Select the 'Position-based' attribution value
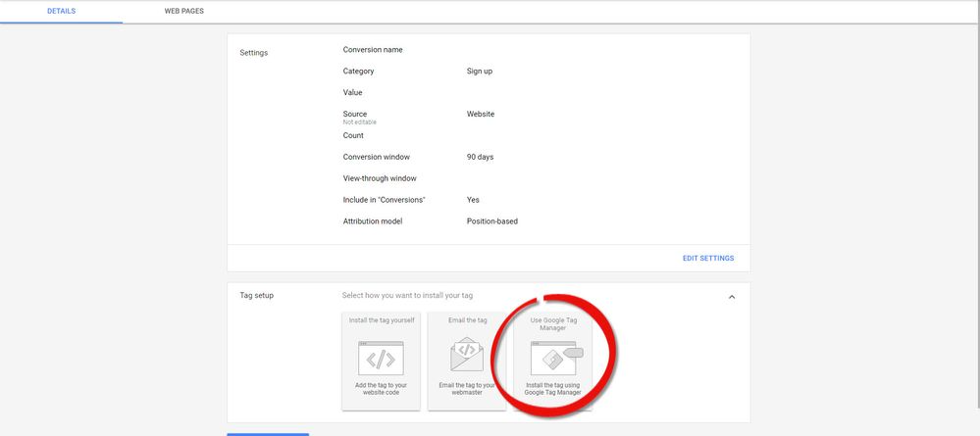The height and width of the screenshot is (436, 980). (x=491, y=221)
